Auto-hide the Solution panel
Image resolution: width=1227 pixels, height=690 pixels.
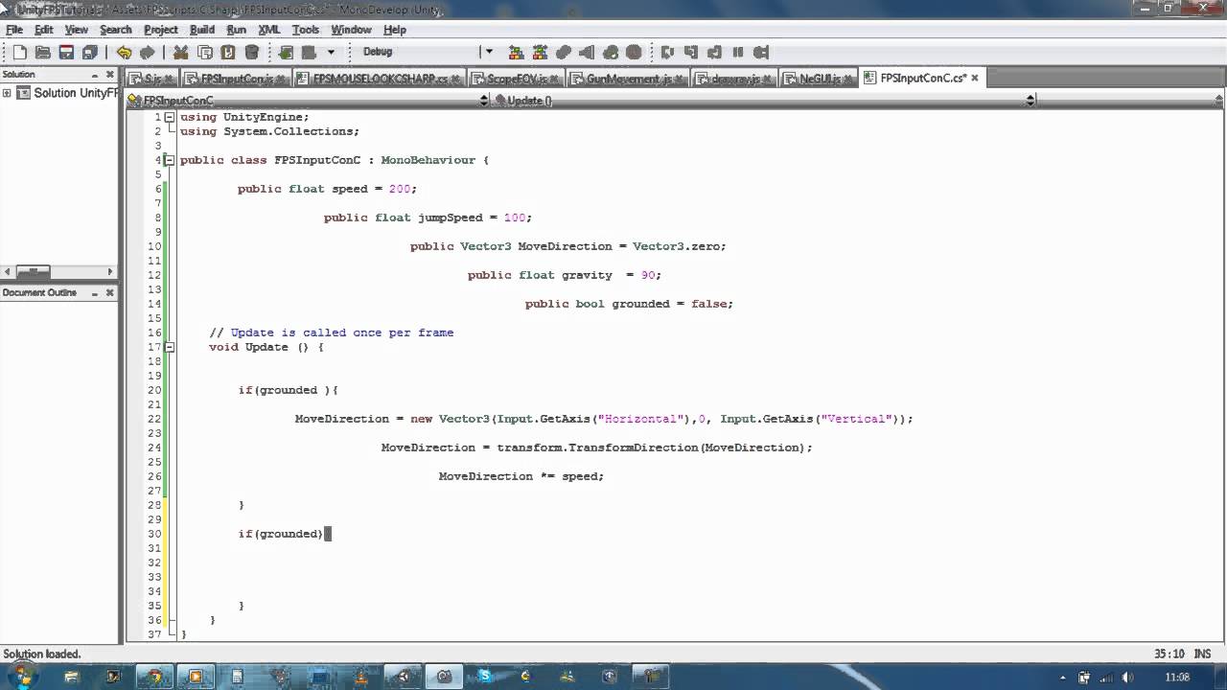pyautogui.click(x=95, y=75)
